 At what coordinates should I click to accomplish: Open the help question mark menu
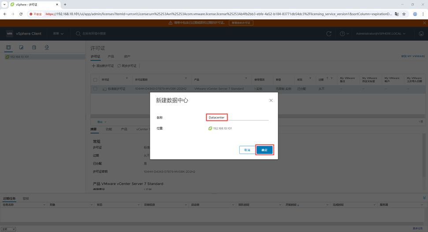coord(343,34)
